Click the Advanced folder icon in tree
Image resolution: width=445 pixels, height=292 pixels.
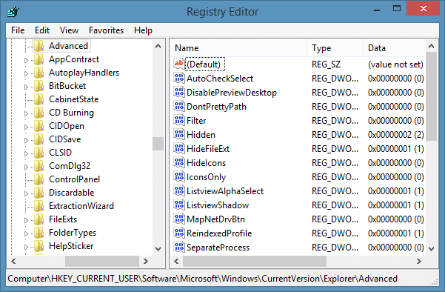tap(39, 46)
